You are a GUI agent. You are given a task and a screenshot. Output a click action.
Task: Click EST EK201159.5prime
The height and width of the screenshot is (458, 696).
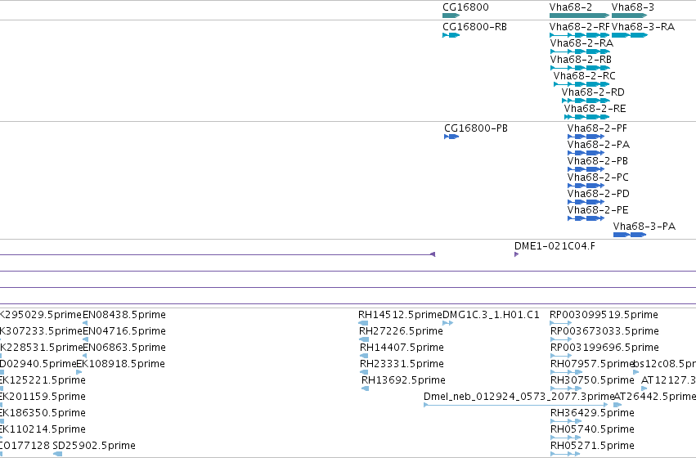click(43, 397)
